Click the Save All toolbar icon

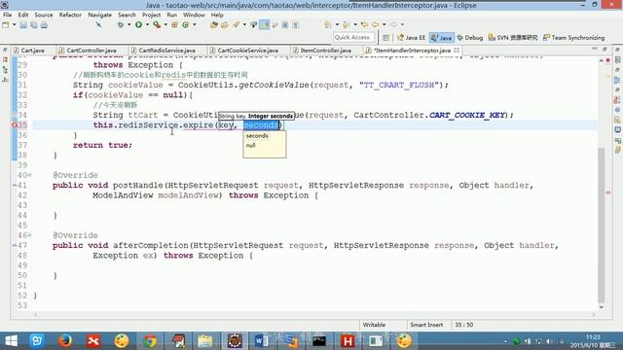coord(34,25)
